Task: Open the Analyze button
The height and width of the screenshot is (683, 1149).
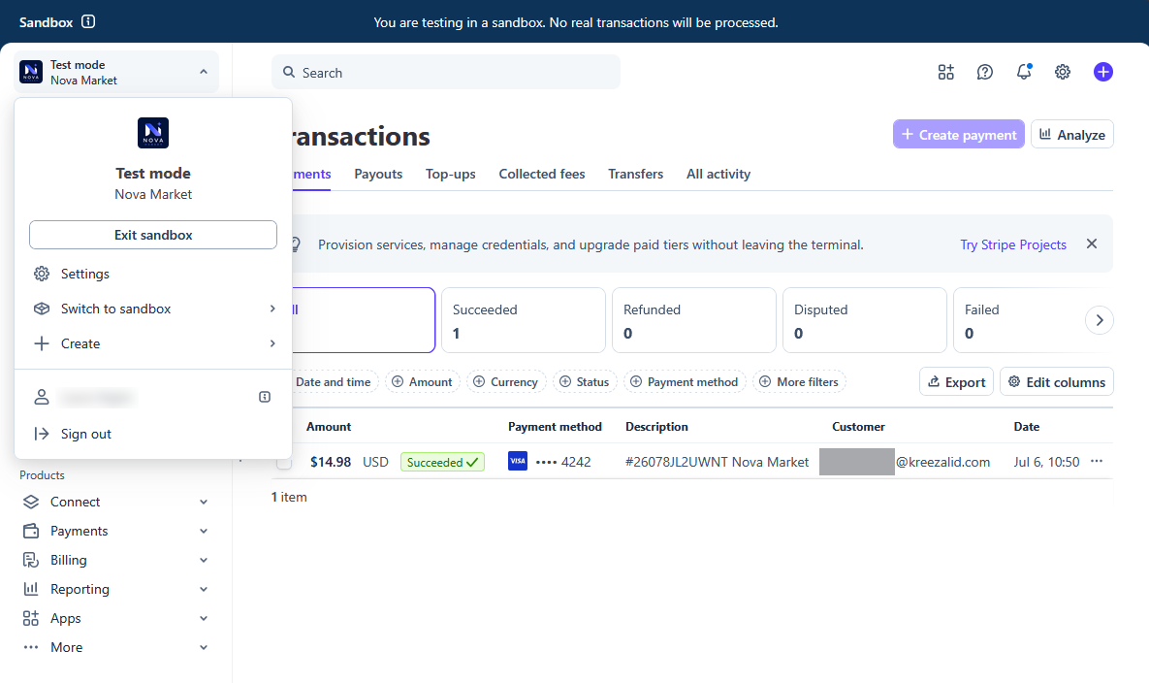Action: 1072,134
